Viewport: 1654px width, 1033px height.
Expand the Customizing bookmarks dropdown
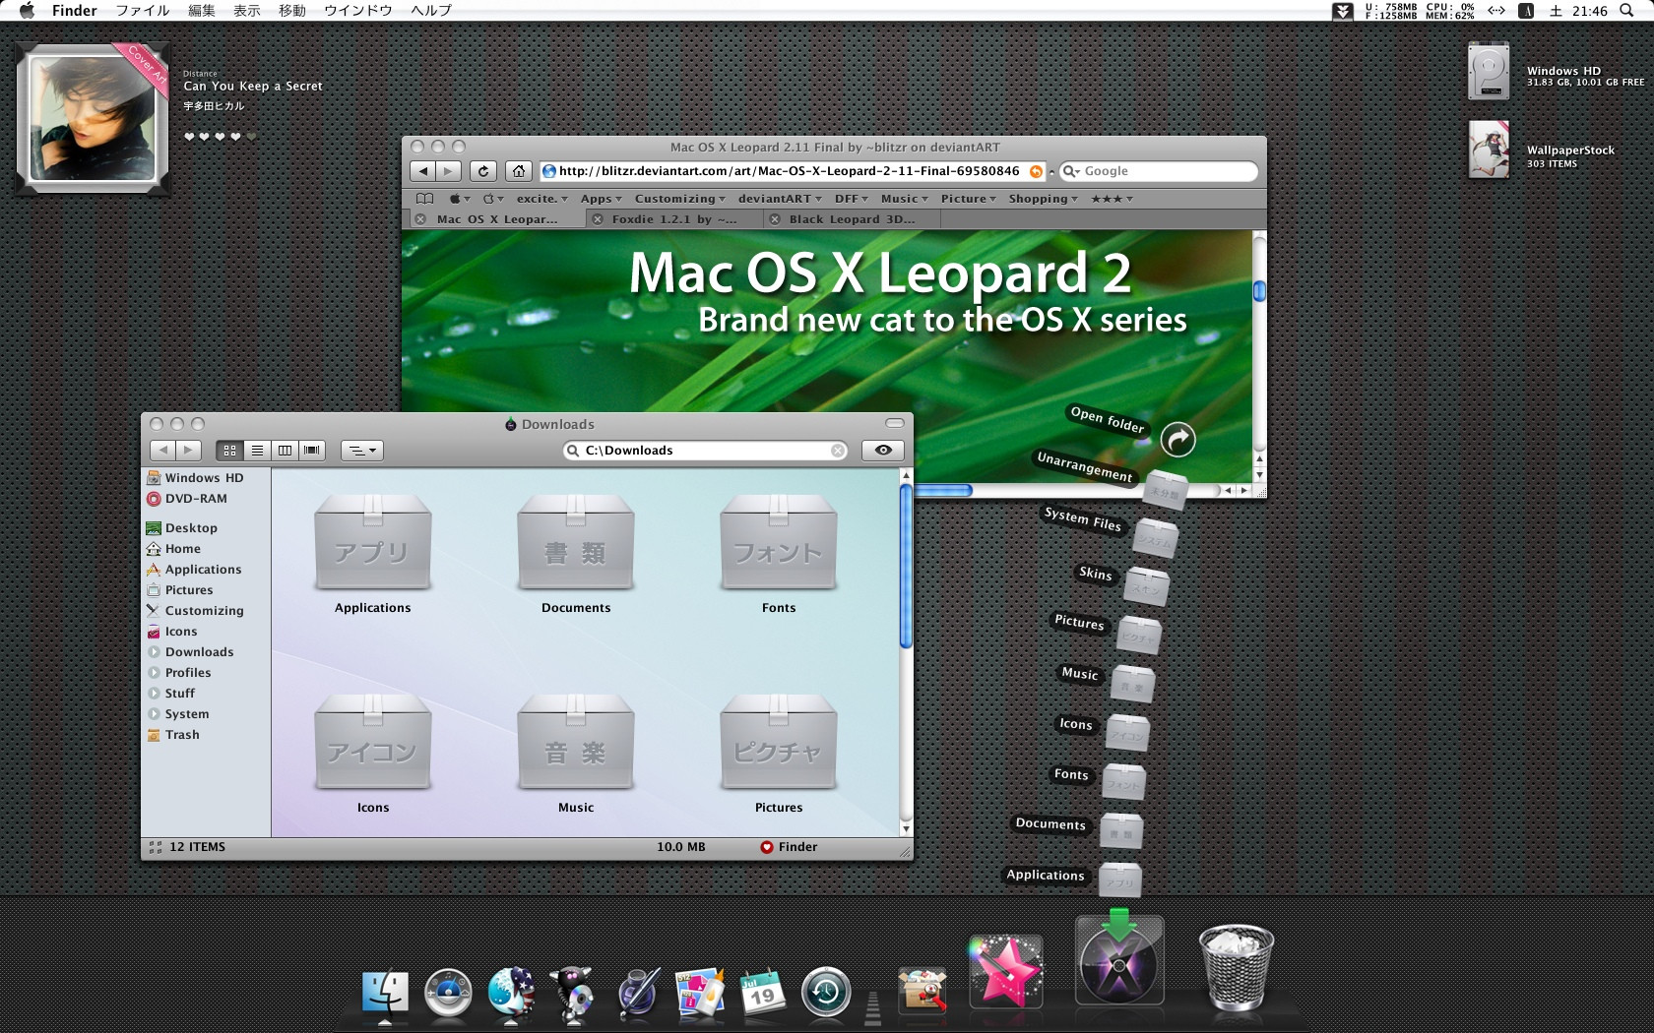point(680,199)
